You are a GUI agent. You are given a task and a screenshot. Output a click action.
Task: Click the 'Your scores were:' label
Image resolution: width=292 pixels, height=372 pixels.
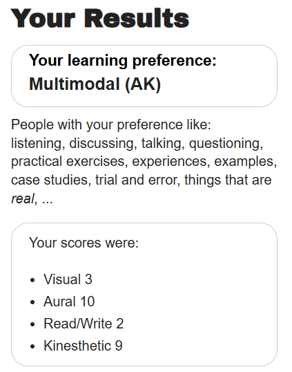[x=84, y=243]
